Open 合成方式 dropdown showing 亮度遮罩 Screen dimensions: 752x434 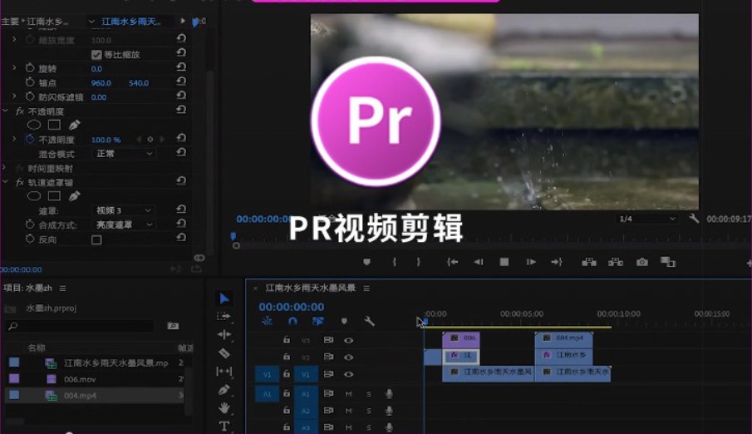(124, 224)
